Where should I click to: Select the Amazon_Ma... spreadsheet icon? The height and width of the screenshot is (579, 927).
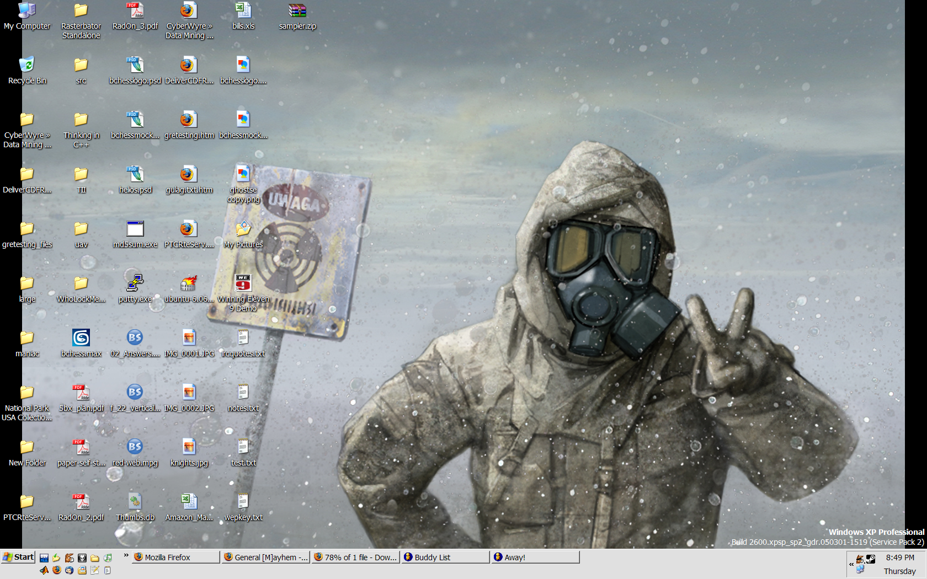tap(189, 507)
